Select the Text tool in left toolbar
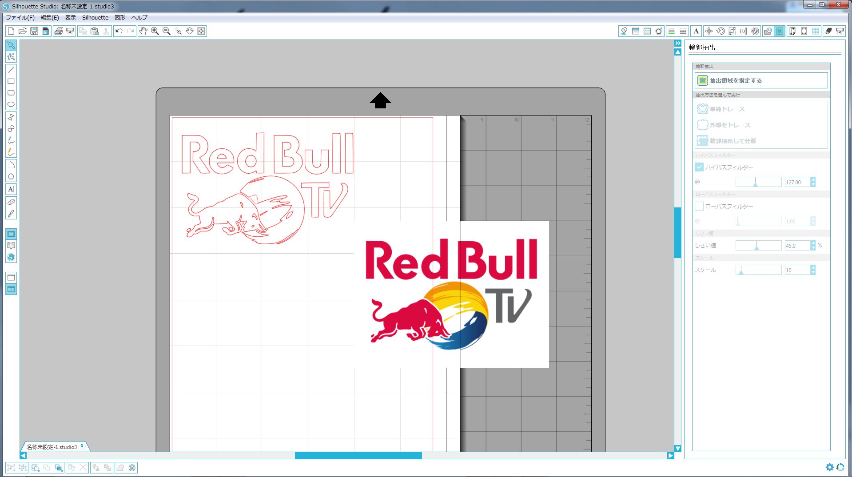This screenshot has height=477, width=852. tap(11, 189)
